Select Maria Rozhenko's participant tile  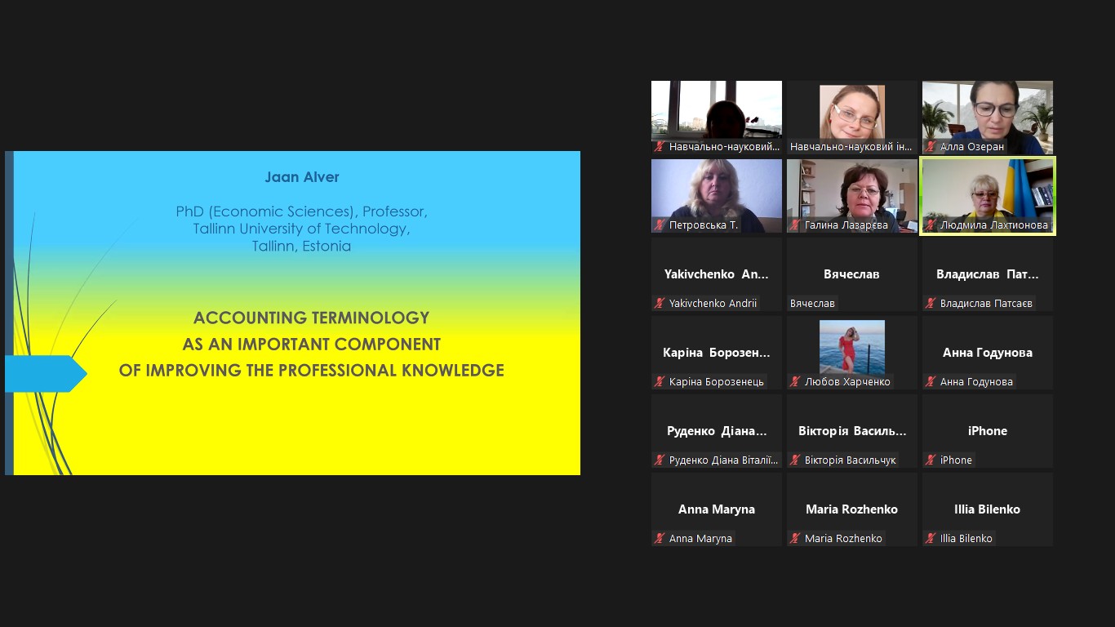pyautogui.click(x=851, y=509)
